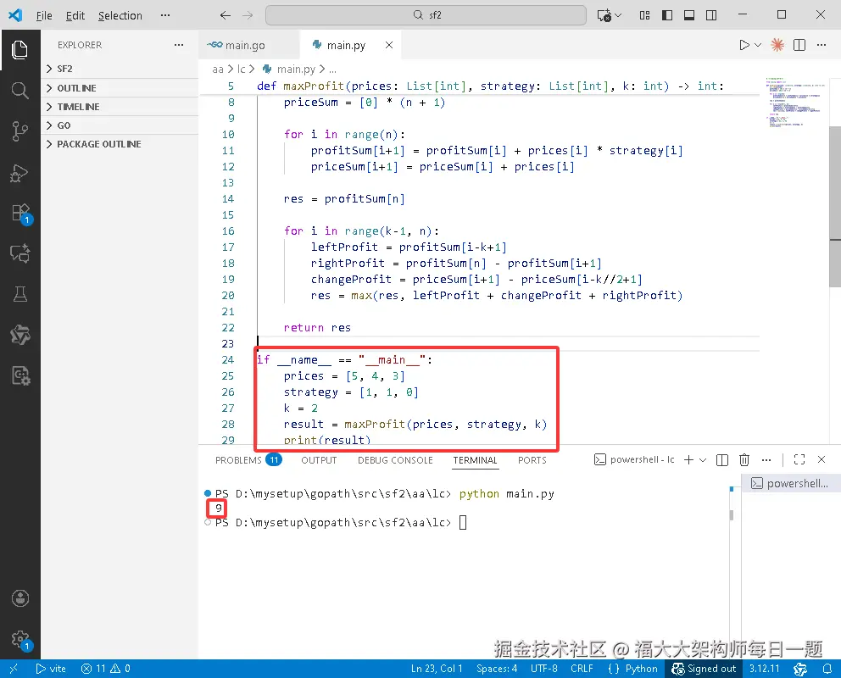Click the editor vertical scrollbar thumb
The width and height of the screenshot is (841, 678).
point(835,207)
